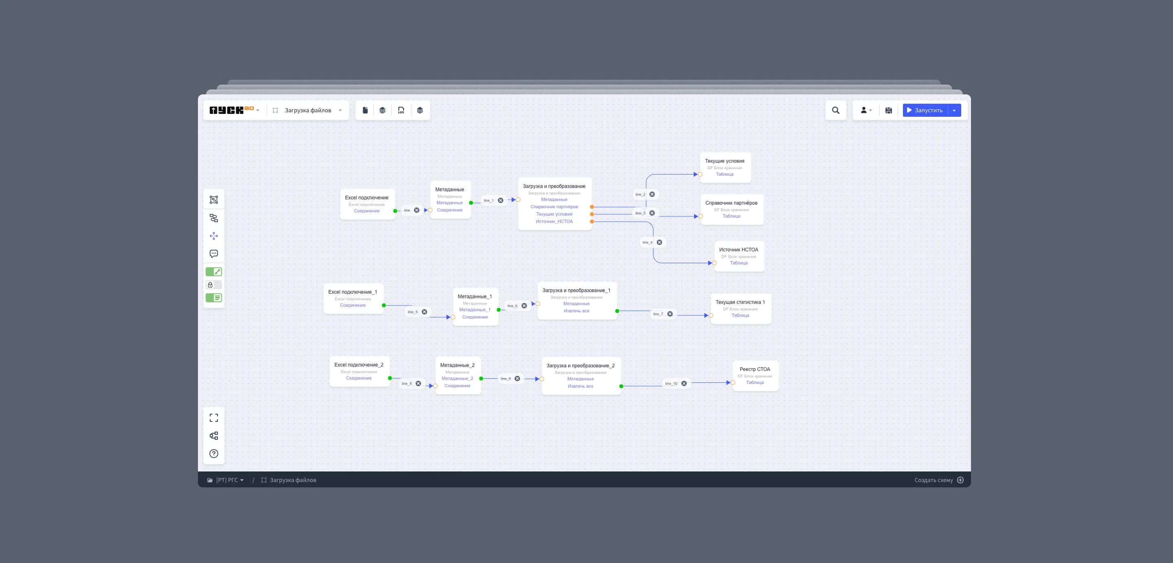Open the arrow next to Запустить button
Screen dimensions: 1173x563
(954, 111)
